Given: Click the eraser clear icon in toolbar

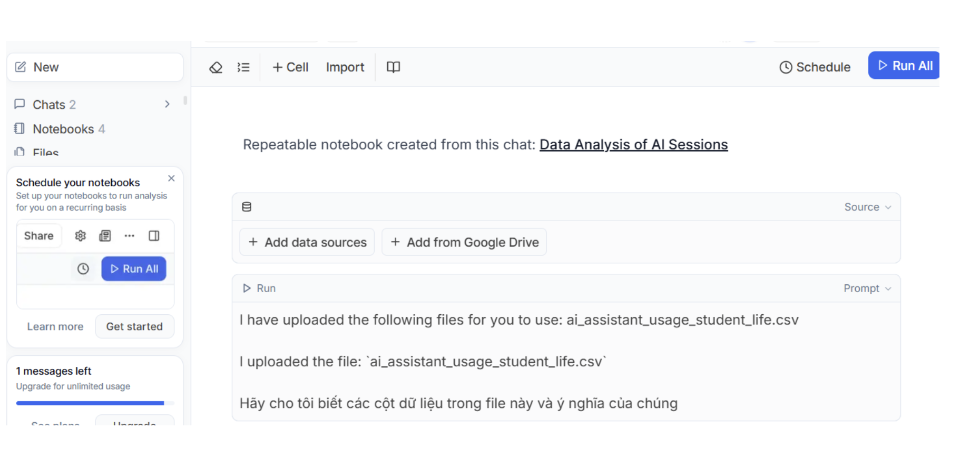Looking at the screenshot, I should click(x=216, y=67).
